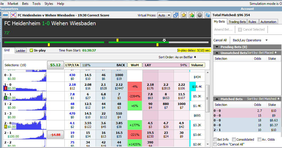Open the Help menu
The height and width of the screenshot is (148, 282).
click(60, 4)
